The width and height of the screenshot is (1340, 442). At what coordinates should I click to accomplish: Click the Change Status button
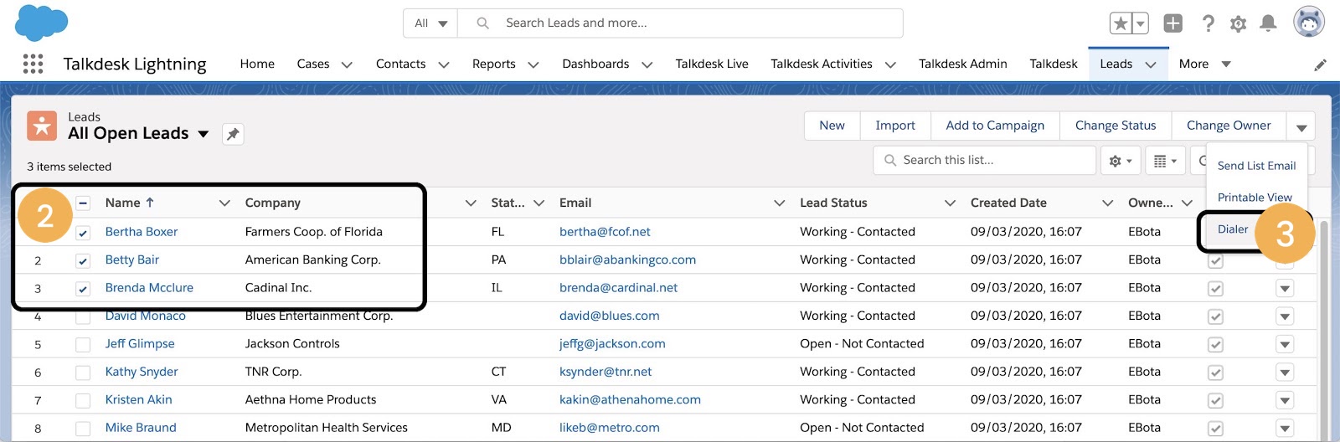click(x=1116, y=126)
